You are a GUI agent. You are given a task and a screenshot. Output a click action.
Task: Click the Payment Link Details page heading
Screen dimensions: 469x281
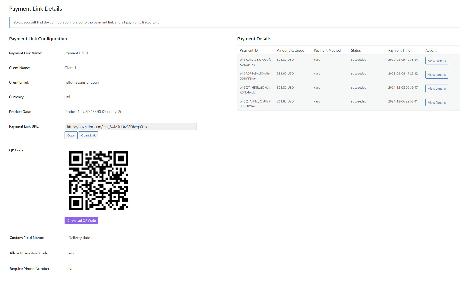[36, 9]
